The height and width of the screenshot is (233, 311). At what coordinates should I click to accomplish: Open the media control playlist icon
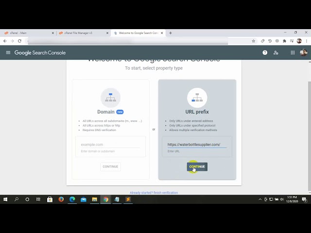point(292,41)
